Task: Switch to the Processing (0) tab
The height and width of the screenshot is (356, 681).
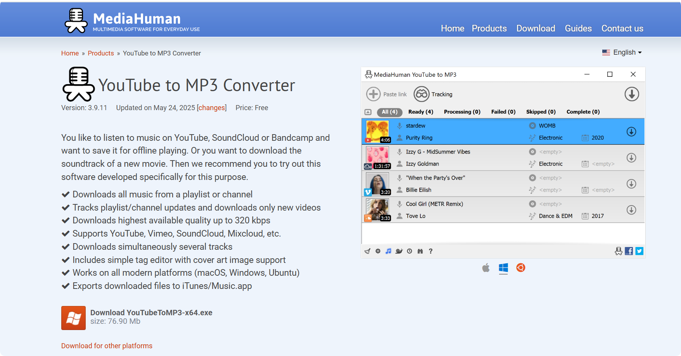Action: [462, 112]
